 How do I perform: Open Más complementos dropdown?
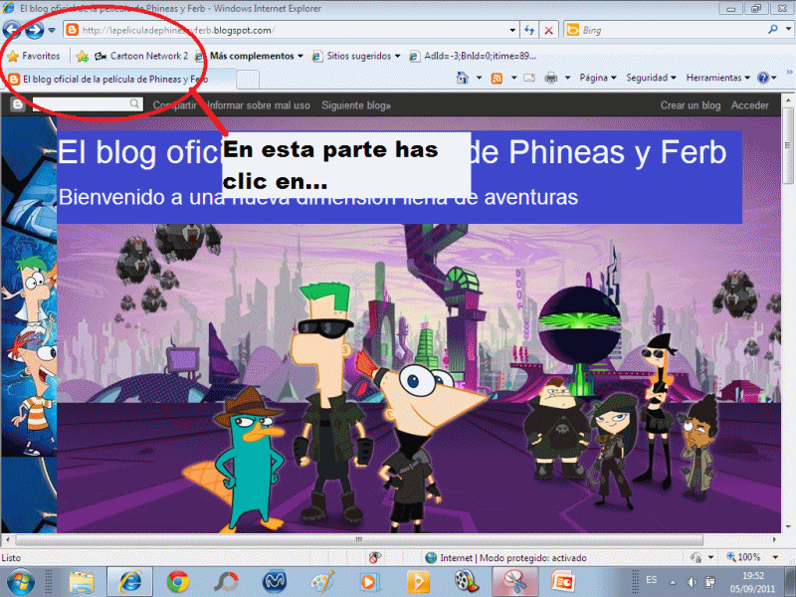click(x=251, y=56)
